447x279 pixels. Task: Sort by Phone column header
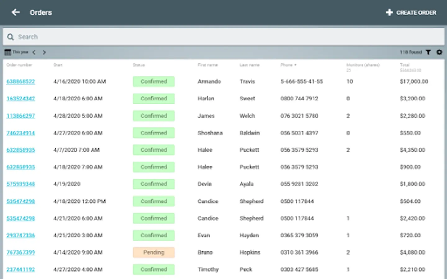(288, 65)
